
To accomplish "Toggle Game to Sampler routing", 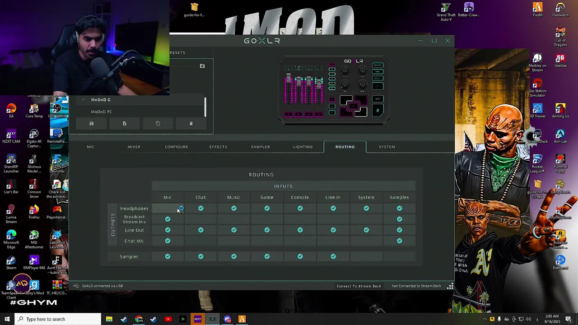I will click(x=267, y=256).
